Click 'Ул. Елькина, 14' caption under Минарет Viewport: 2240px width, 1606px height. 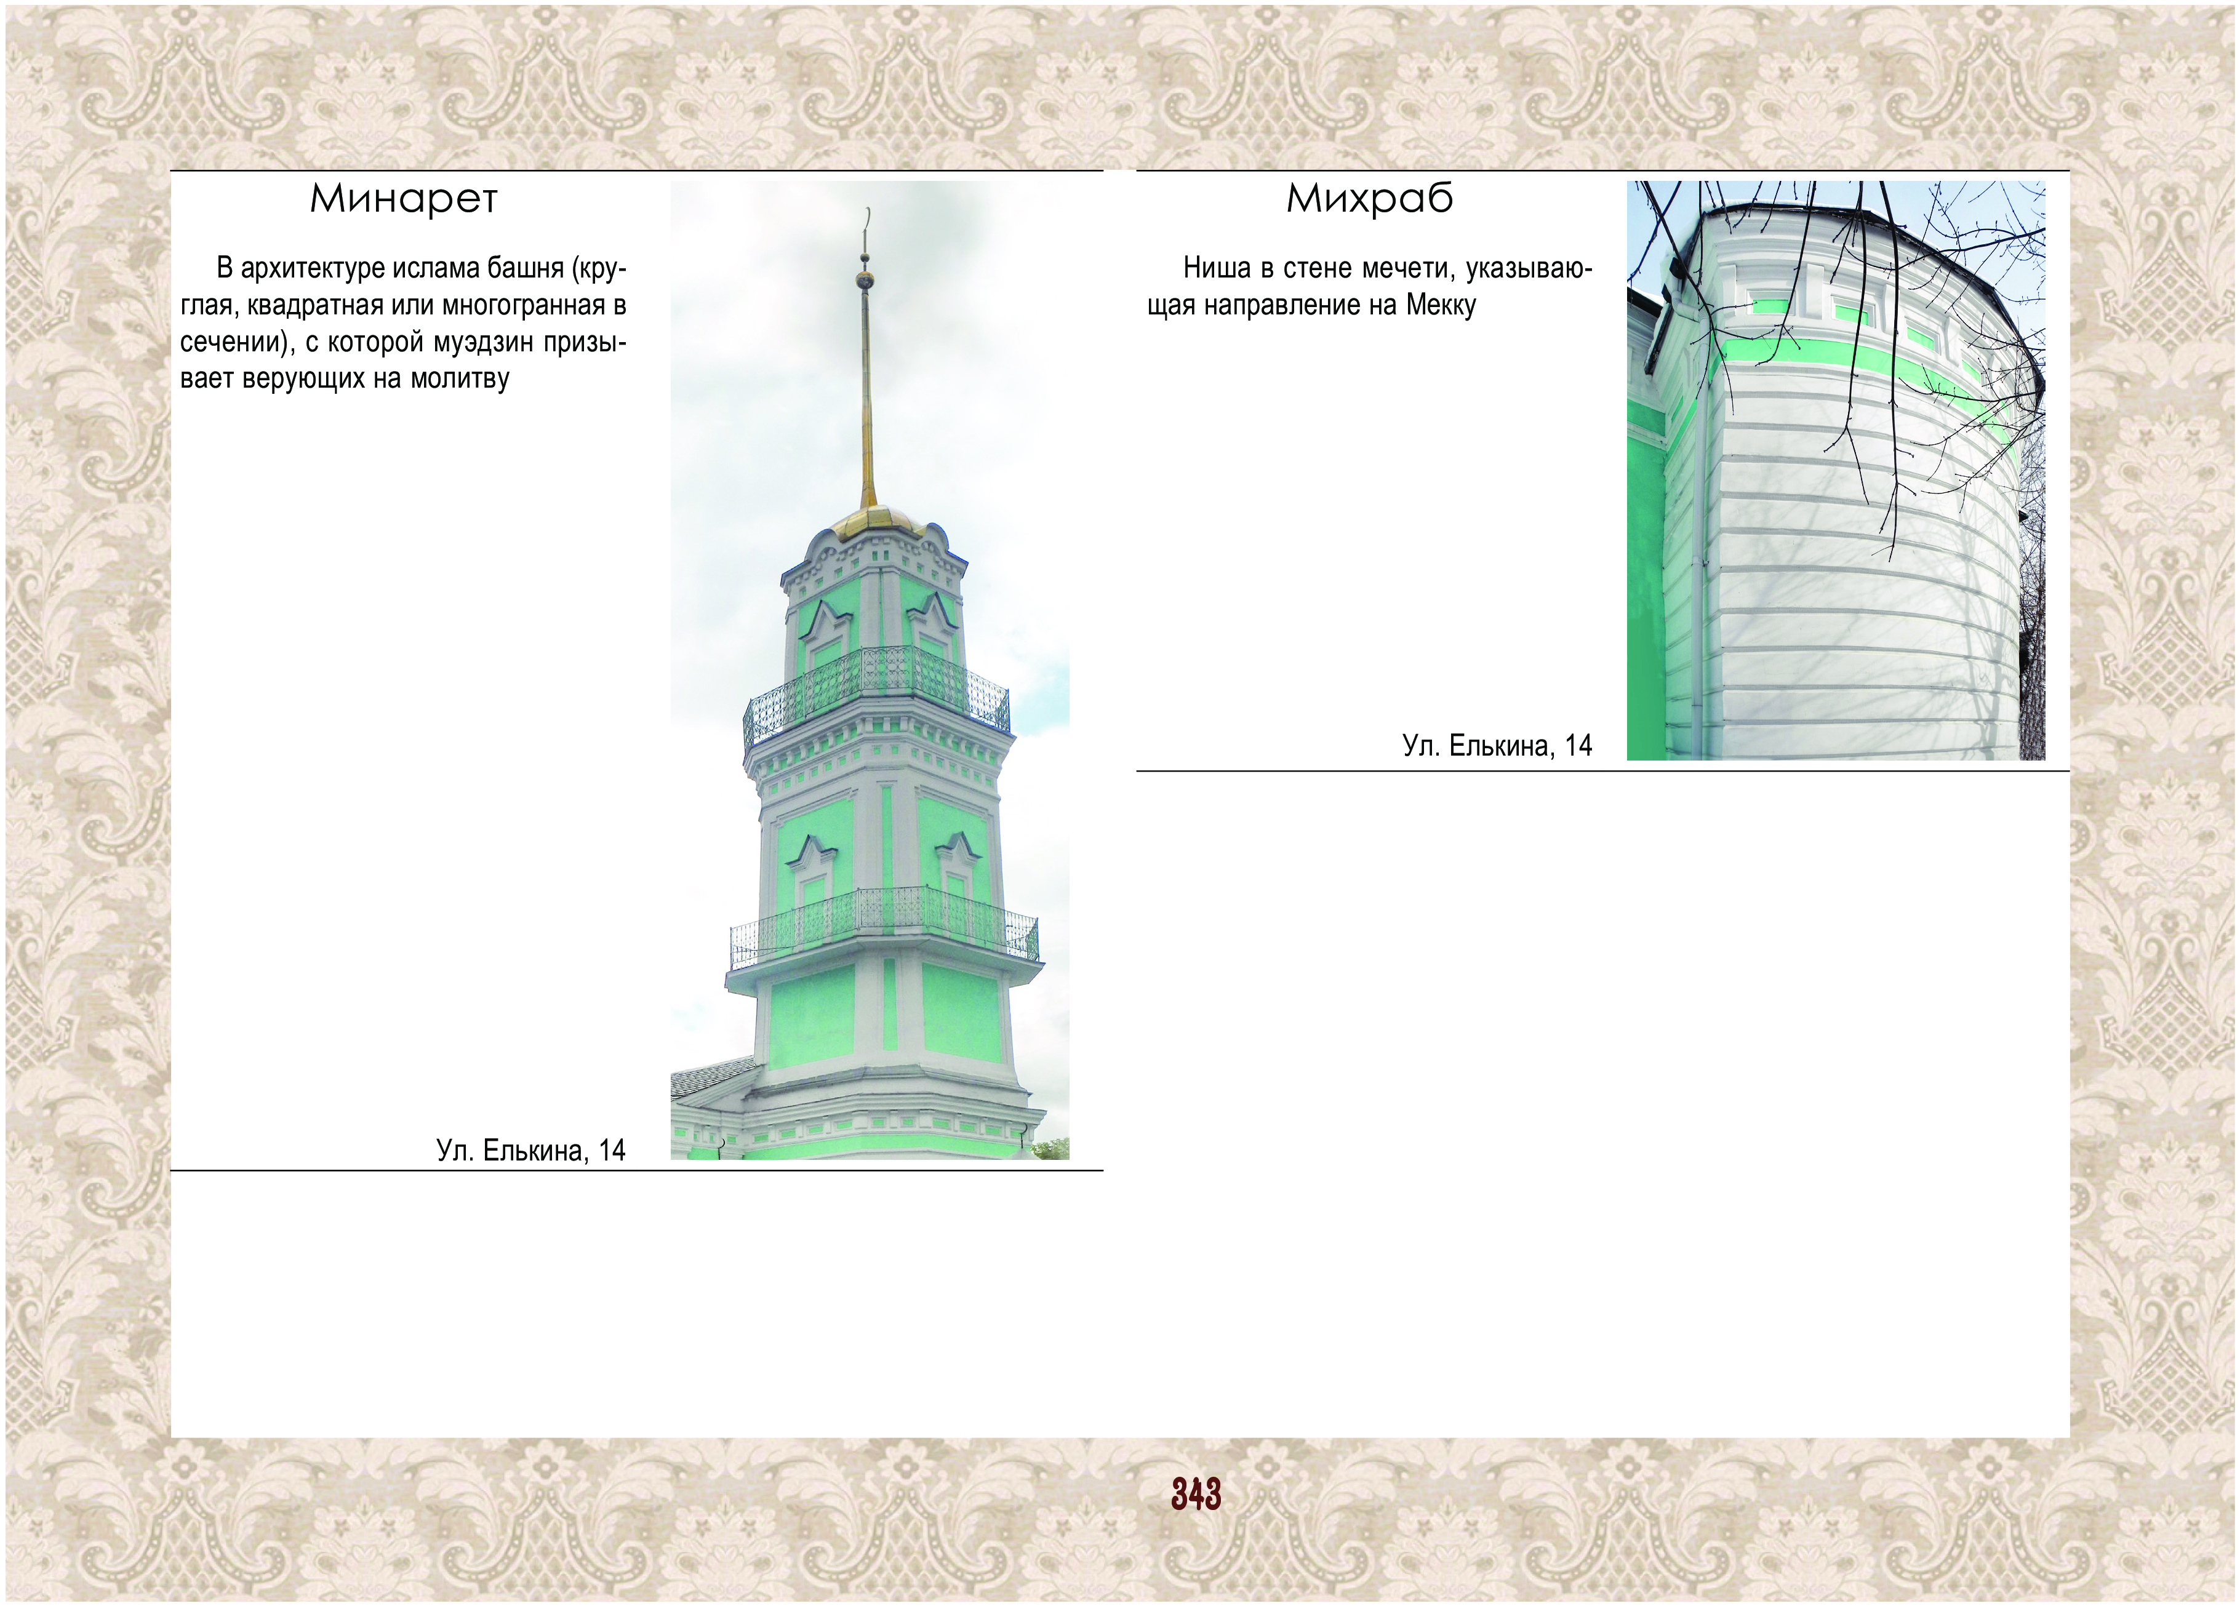tap(530, 1151)
